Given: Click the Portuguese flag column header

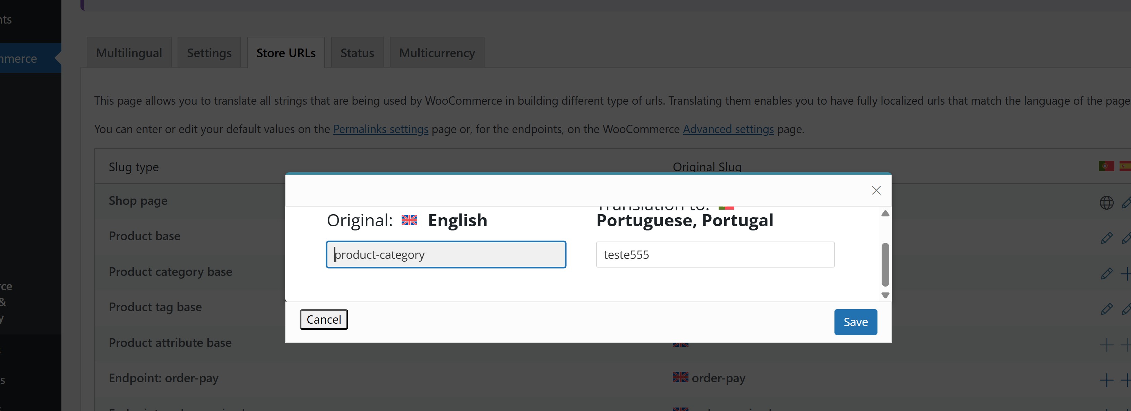Looking at the screenshot, I should point(1106,166).
